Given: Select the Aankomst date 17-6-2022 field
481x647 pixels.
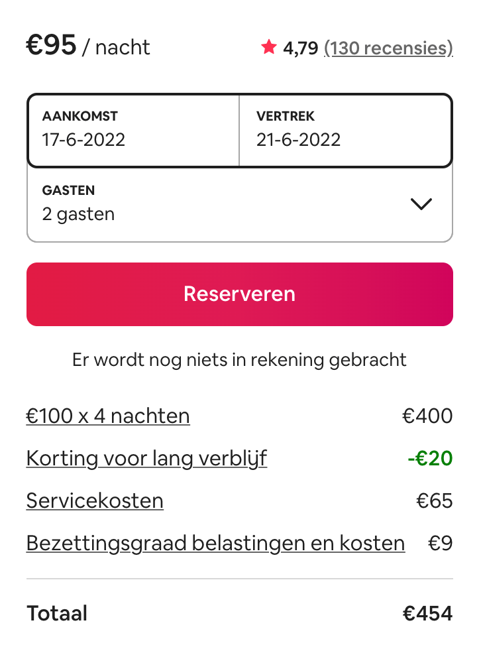Looking at the screenshot, I should click(x=133, y=131).
